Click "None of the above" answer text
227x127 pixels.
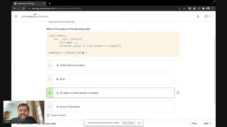[x=70, y=107]
